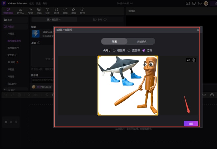Click the swap image icon in dialog
This screenshot has height=149, width=217.
click(189, 60)
